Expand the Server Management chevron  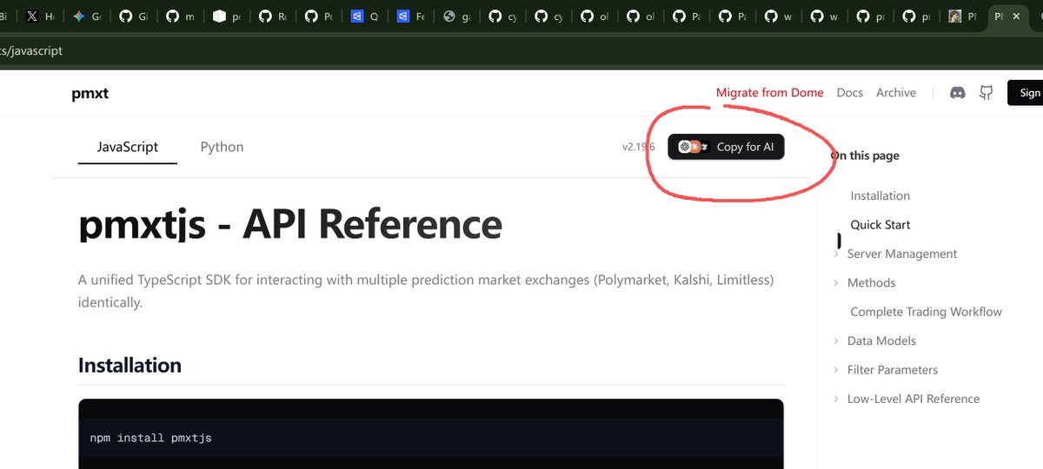(836, 254)
